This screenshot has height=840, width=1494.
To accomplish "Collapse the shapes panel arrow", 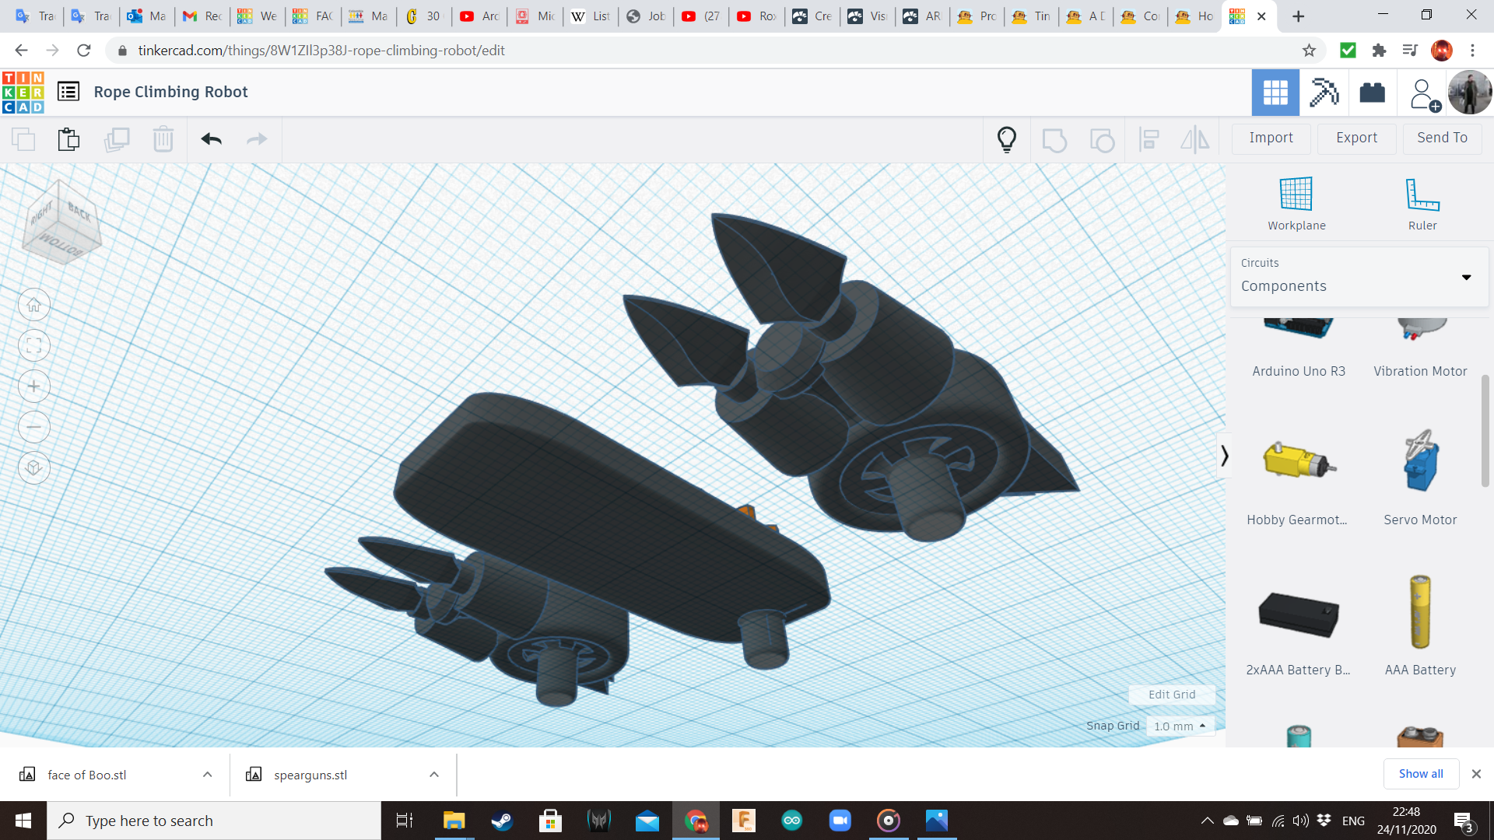I will (1224, 455).
